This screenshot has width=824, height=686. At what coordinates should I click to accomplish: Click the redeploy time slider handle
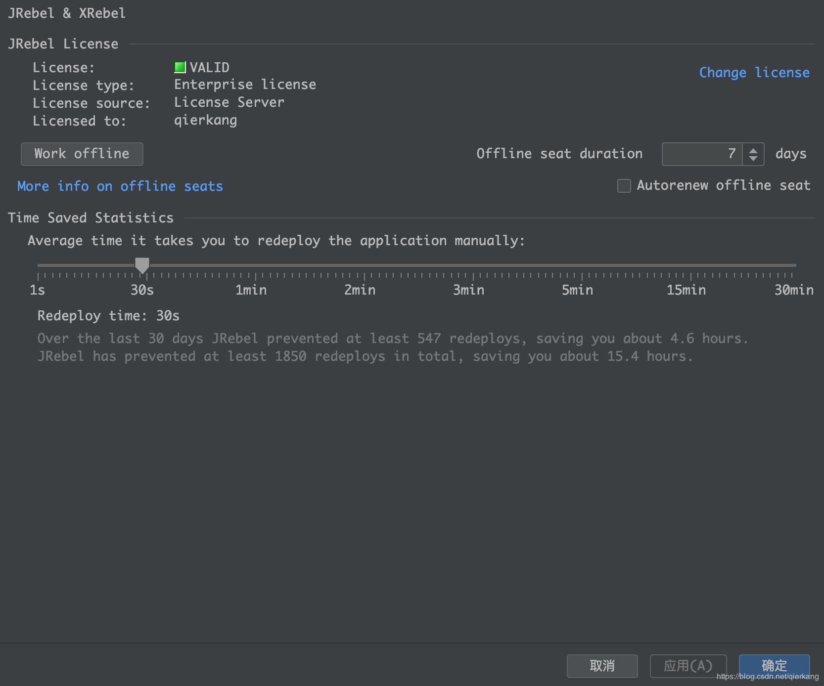click(x=142, y=265)
